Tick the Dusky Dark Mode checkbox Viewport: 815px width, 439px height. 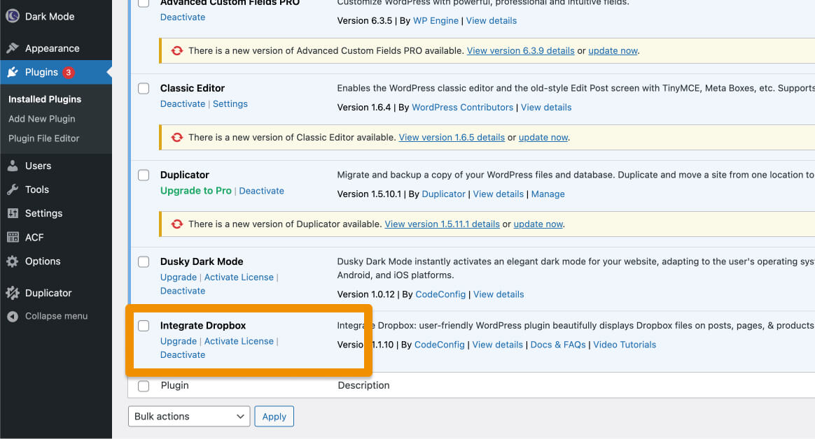click(x=144, y=261)
